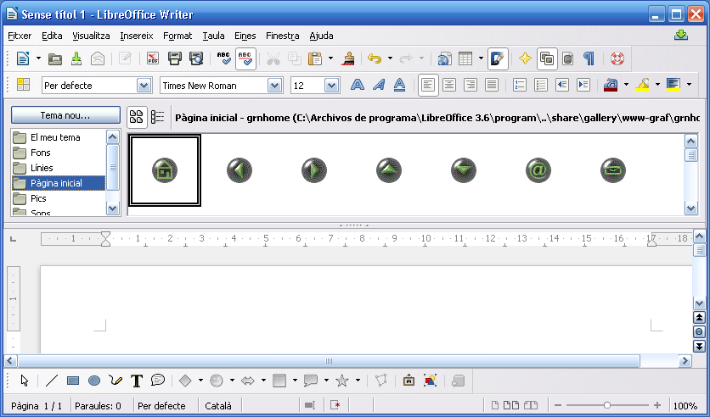The image size is (710, 417).
Task: Open the font name dropdown
Action: point(274,85)
